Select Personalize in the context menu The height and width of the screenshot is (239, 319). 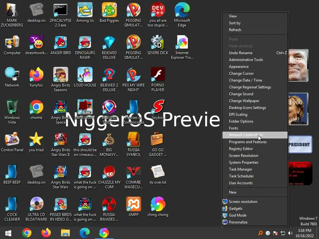click(255, 222)
